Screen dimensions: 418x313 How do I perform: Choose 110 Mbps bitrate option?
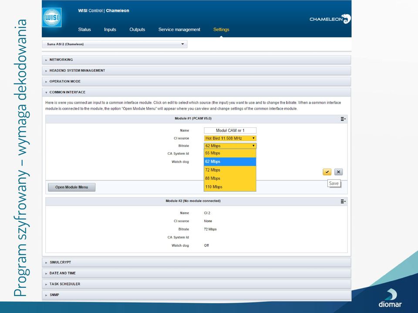(230, 187)
